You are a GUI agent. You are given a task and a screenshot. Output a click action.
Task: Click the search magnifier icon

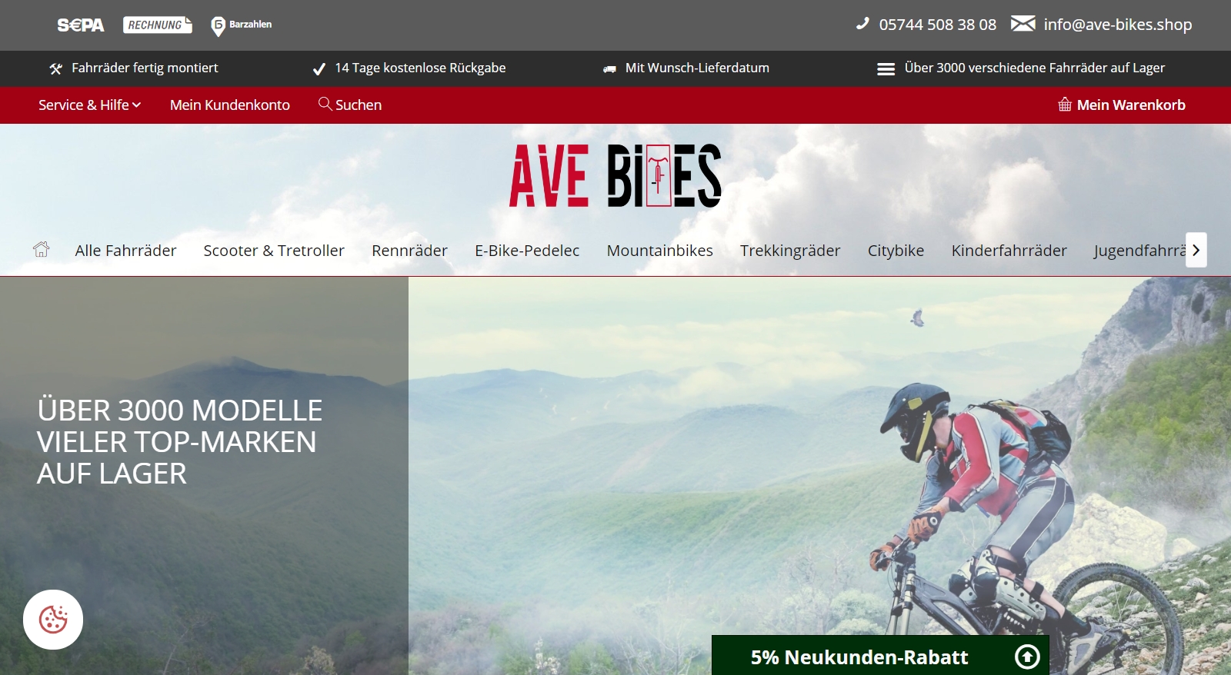tap(325, 104)
